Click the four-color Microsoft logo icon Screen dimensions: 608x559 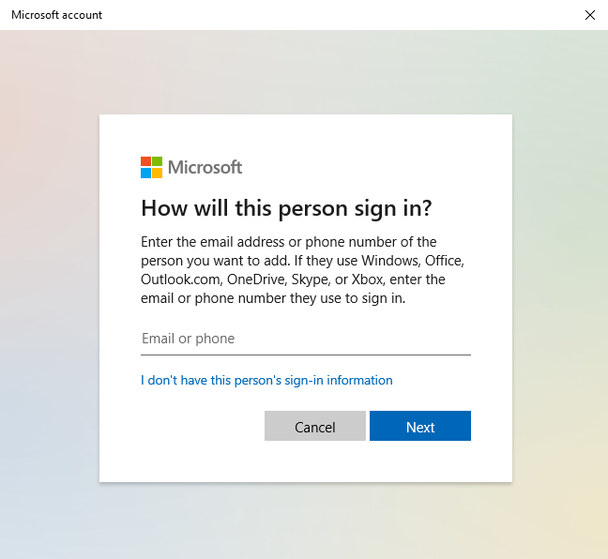152,168
